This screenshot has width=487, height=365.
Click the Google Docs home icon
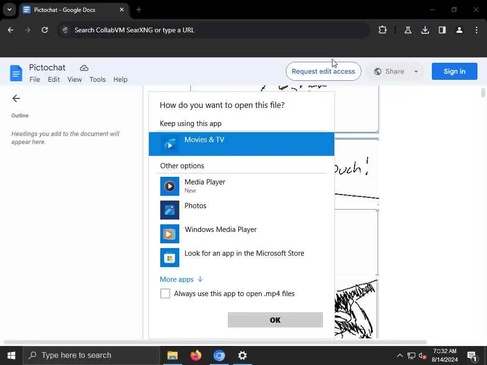[x=16, y=73]
